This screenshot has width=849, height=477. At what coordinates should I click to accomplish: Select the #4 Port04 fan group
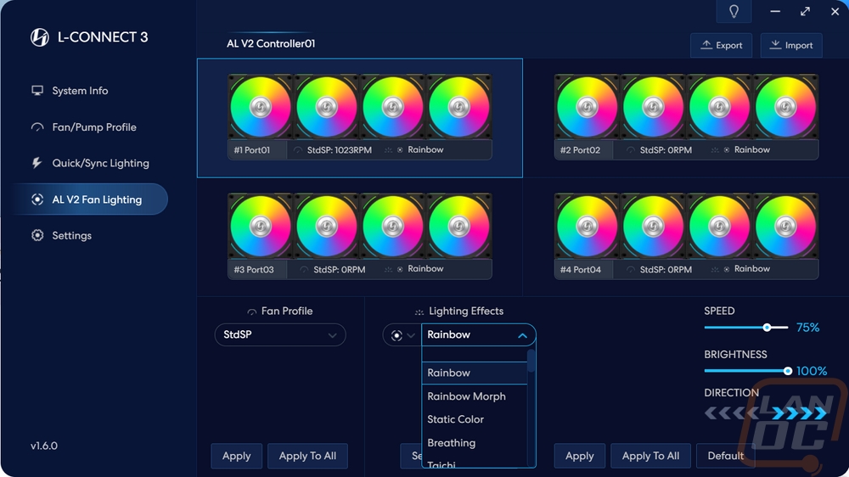pos(686,237)
